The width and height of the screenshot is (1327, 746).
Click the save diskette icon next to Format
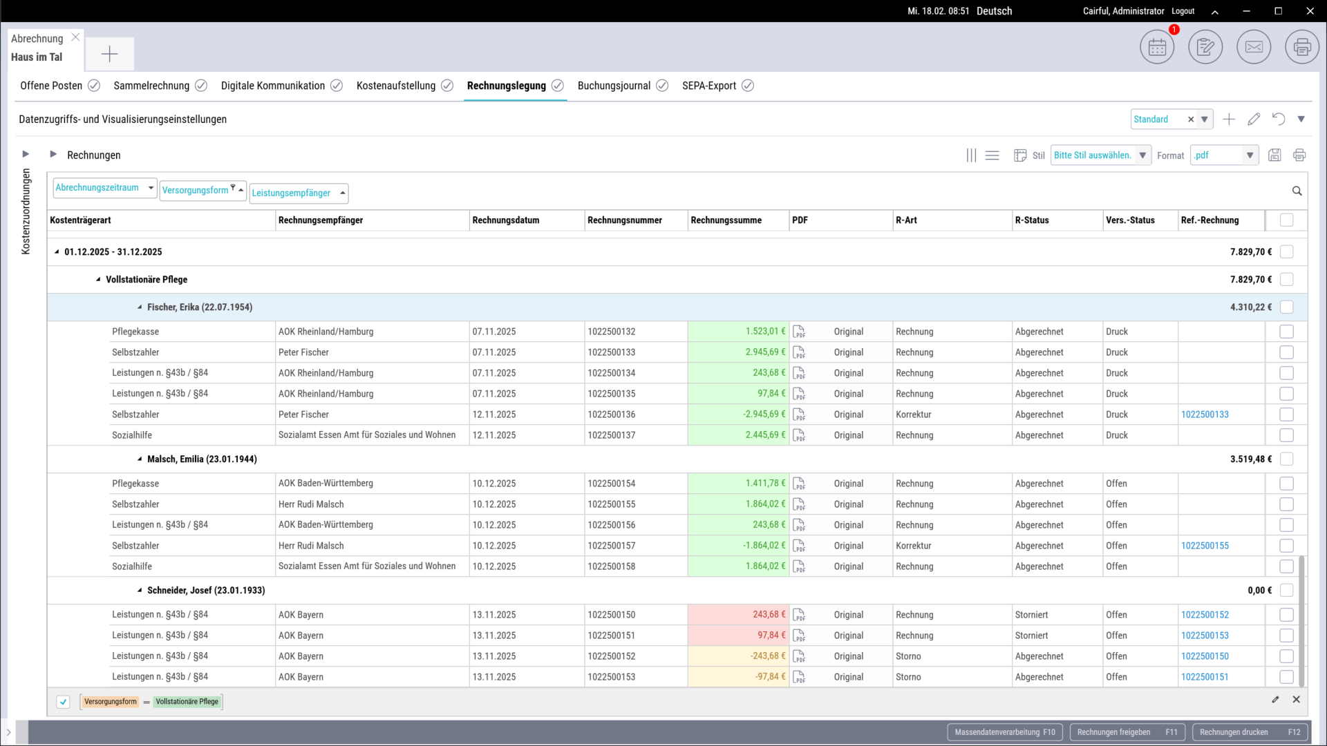[x=1274, y=155]
